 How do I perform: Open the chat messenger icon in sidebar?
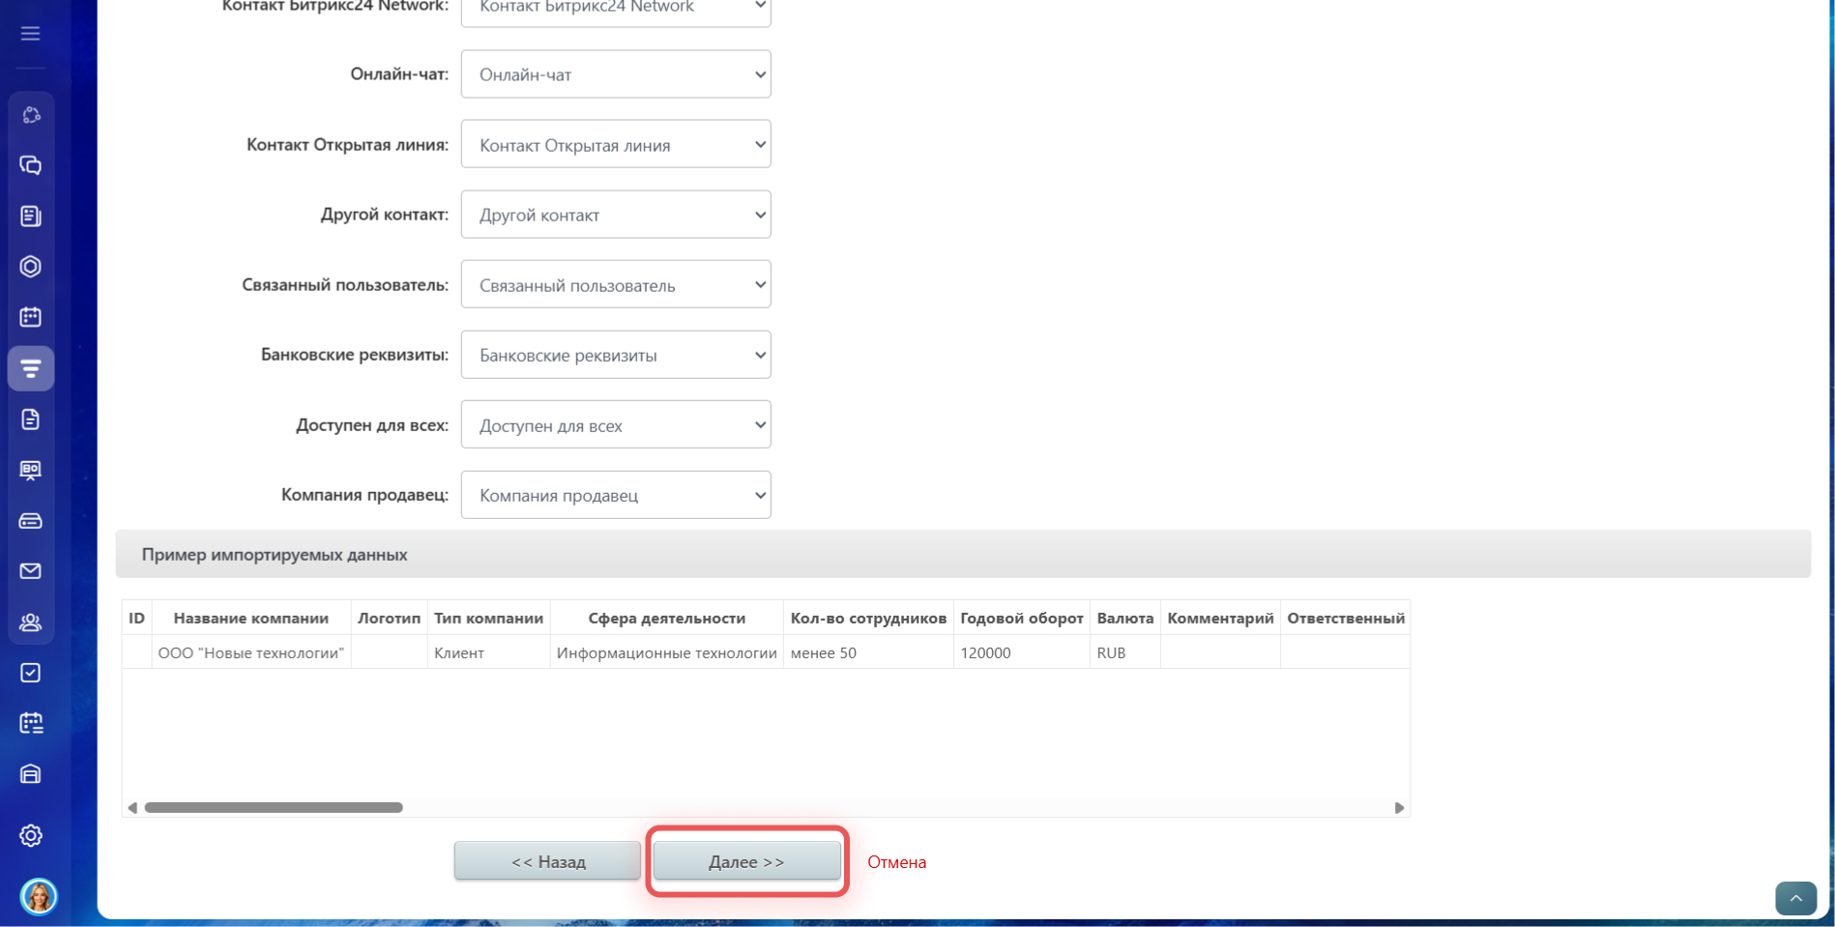31,165
